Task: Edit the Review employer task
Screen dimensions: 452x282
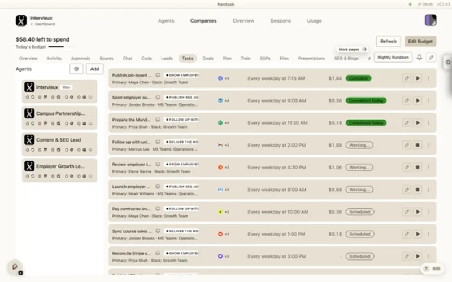Action: point(406,167)
